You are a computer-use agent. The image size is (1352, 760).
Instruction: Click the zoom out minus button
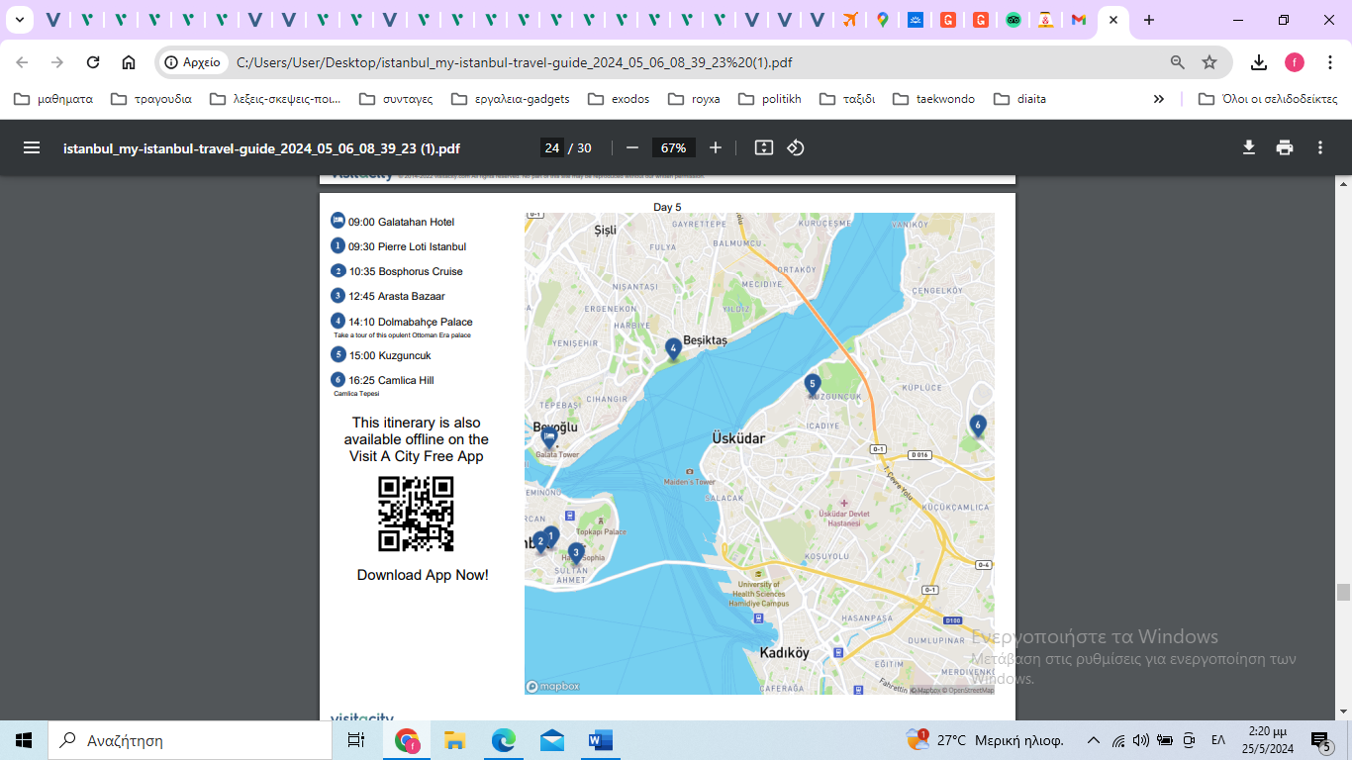(x=632, y=147)
